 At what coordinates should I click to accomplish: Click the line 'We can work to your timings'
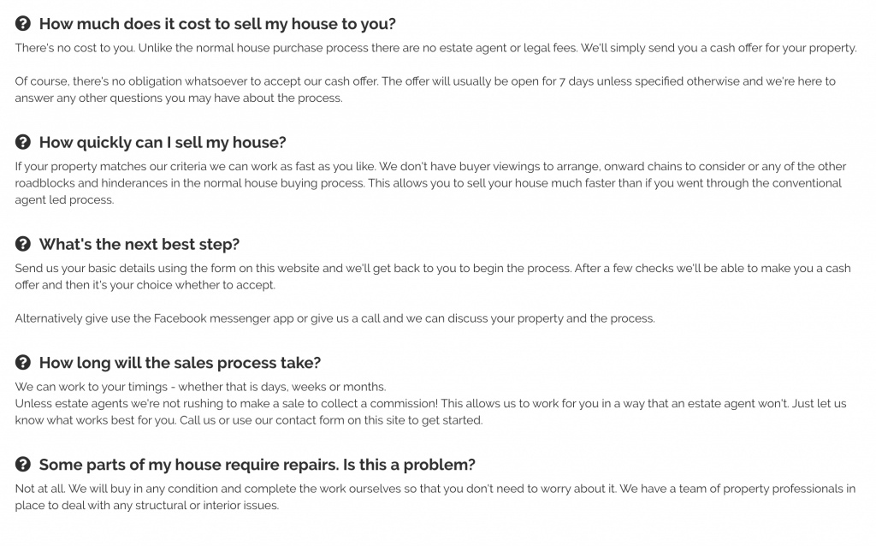click(x=200, y=387)
